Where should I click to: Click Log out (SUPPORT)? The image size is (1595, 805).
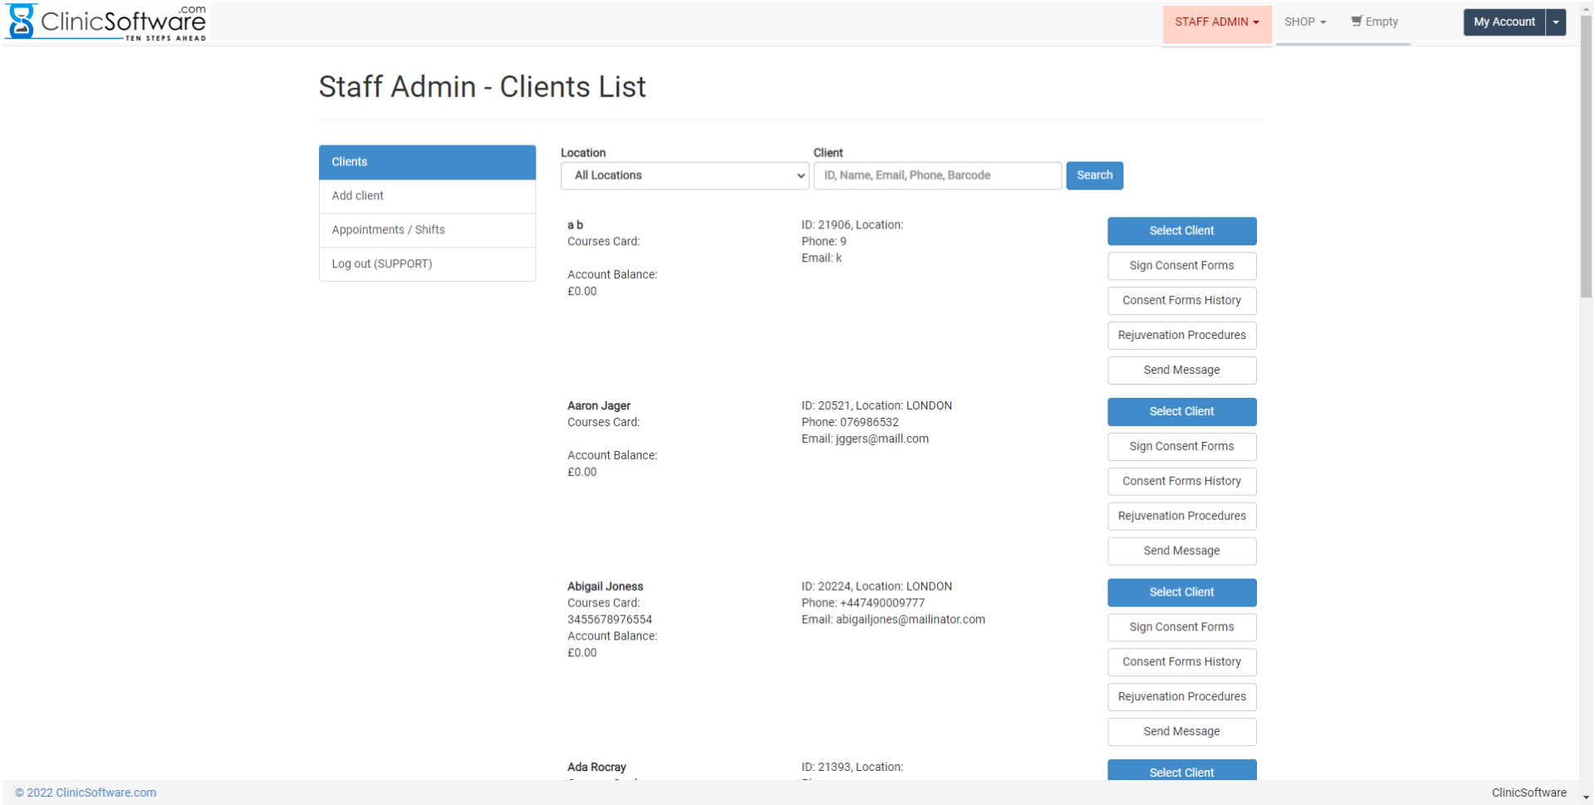coord(427,264)
